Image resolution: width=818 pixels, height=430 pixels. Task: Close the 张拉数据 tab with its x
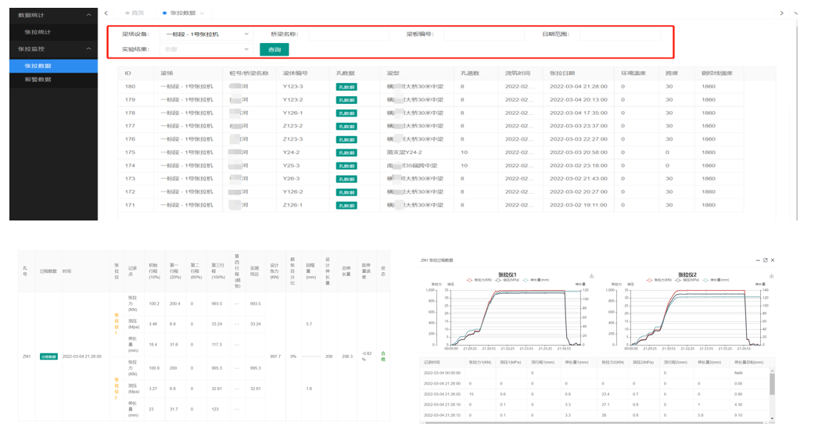click(x=202, y=13)
